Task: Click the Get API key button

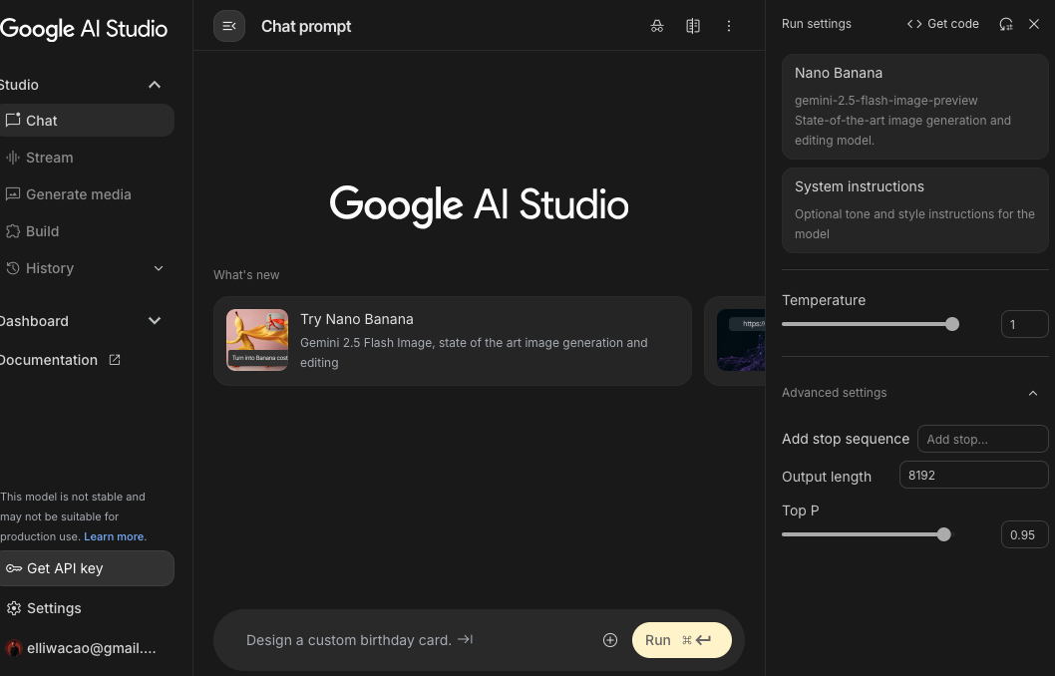Action: [85, 568]
